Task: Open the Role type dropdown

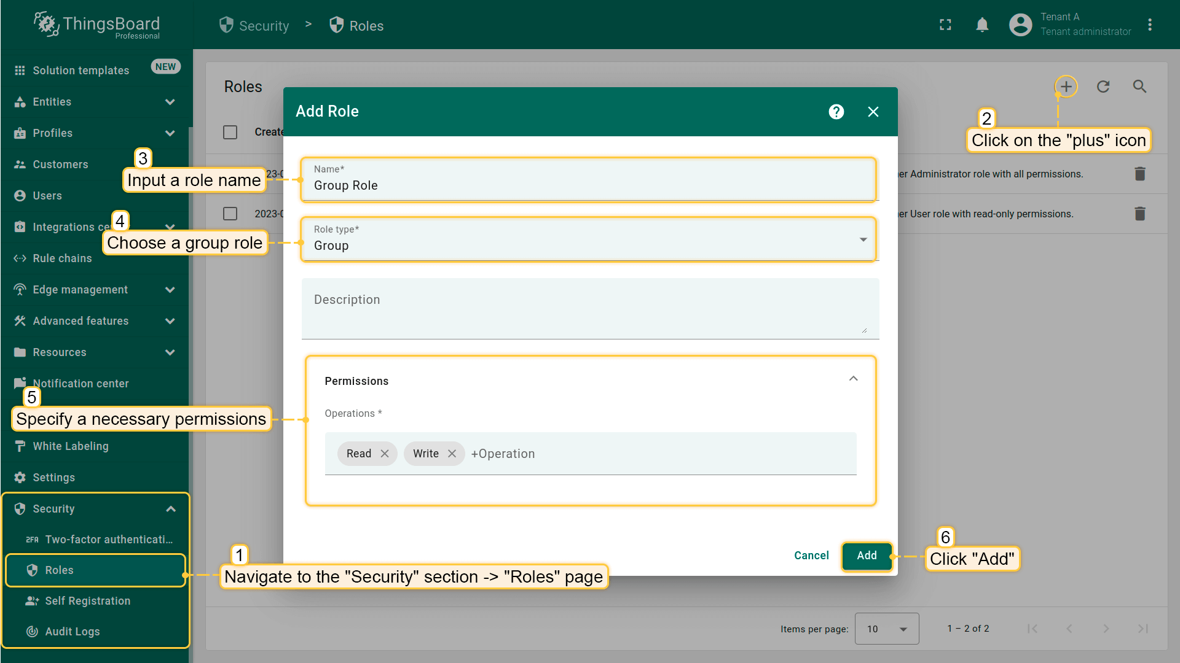Action: pyautogui.click(x=589, y=239)
